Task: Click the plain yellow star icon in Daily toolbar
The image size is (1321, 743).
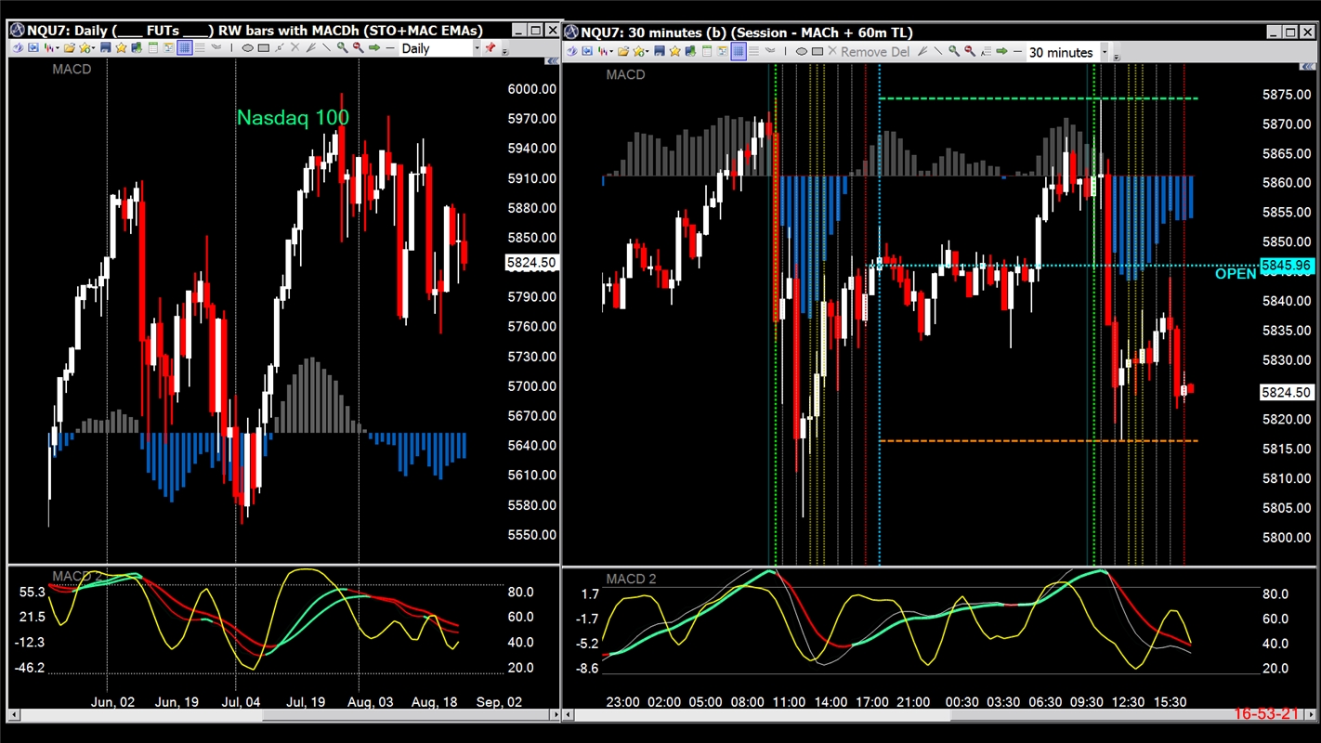Action: [121, 48]
